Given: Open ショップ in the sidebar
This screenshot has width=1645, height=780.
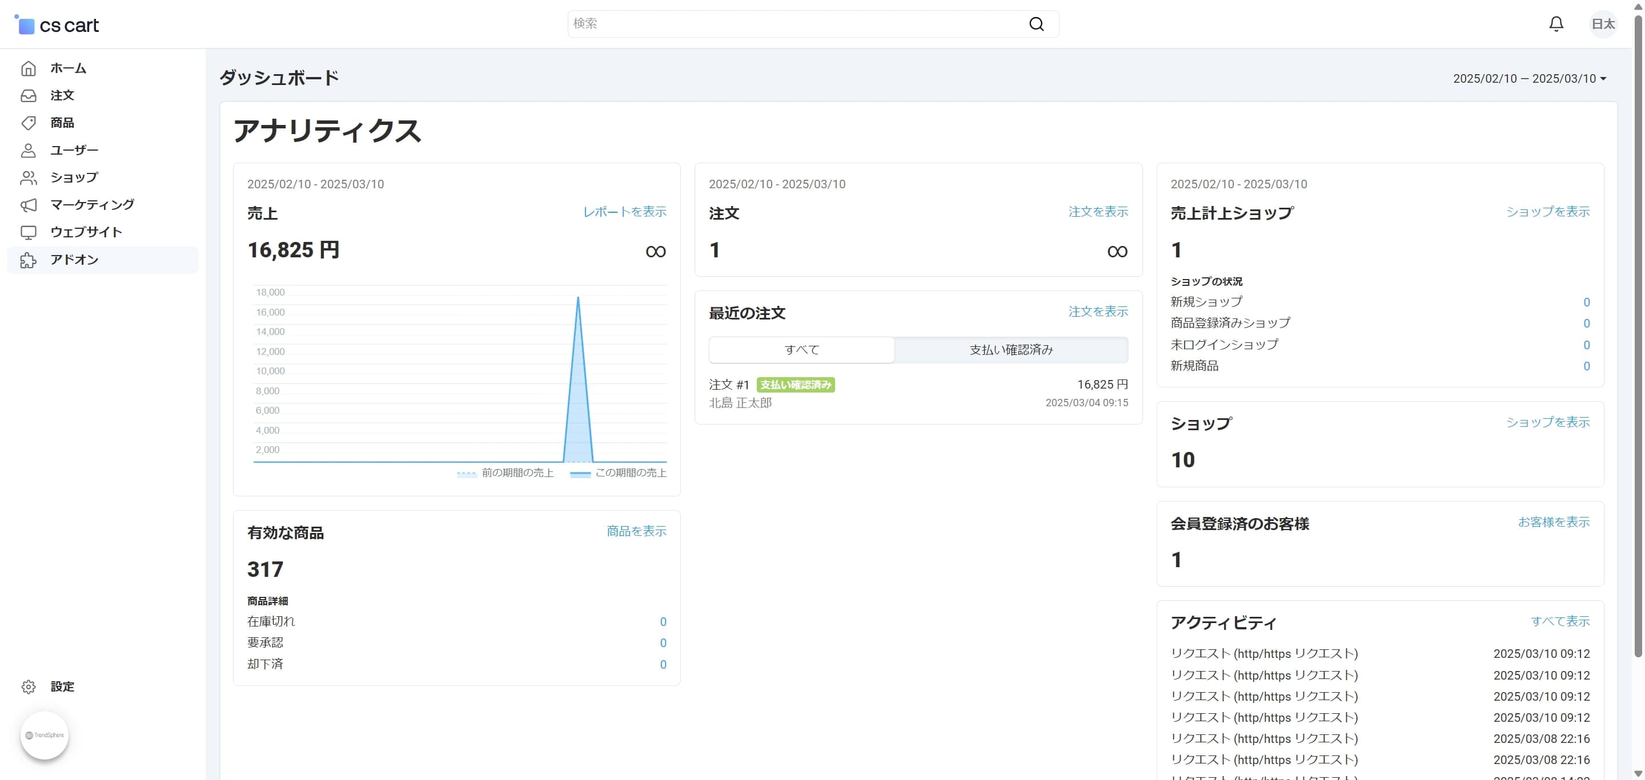Looking at the screenshot, I should point(102,178).
